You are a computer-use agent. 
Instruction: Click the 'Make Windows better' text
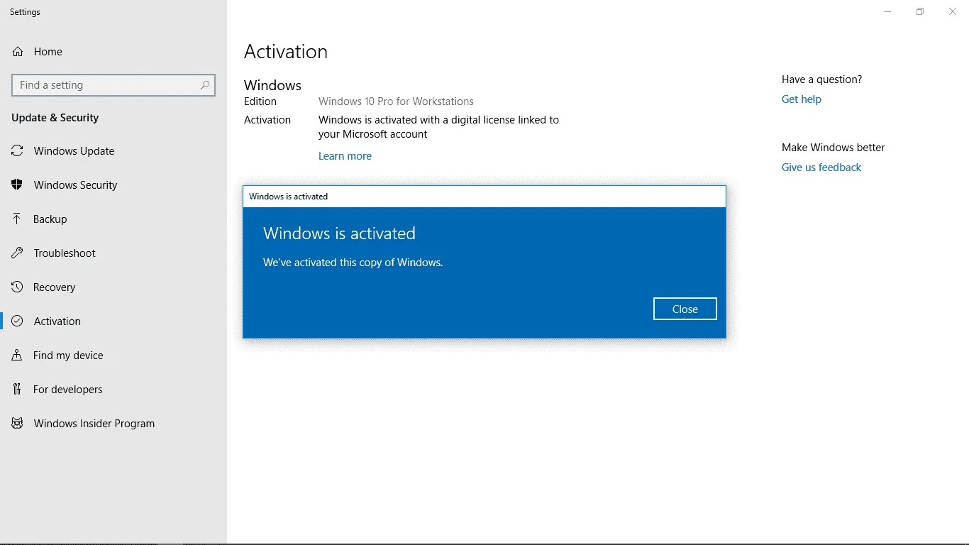pyautogui.click(x=834, y=148)
